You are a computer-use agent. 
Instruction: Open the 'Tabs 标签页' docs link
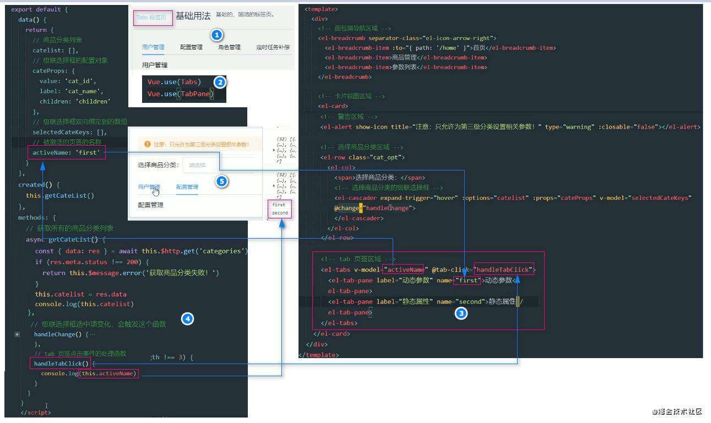pos(152,18)
